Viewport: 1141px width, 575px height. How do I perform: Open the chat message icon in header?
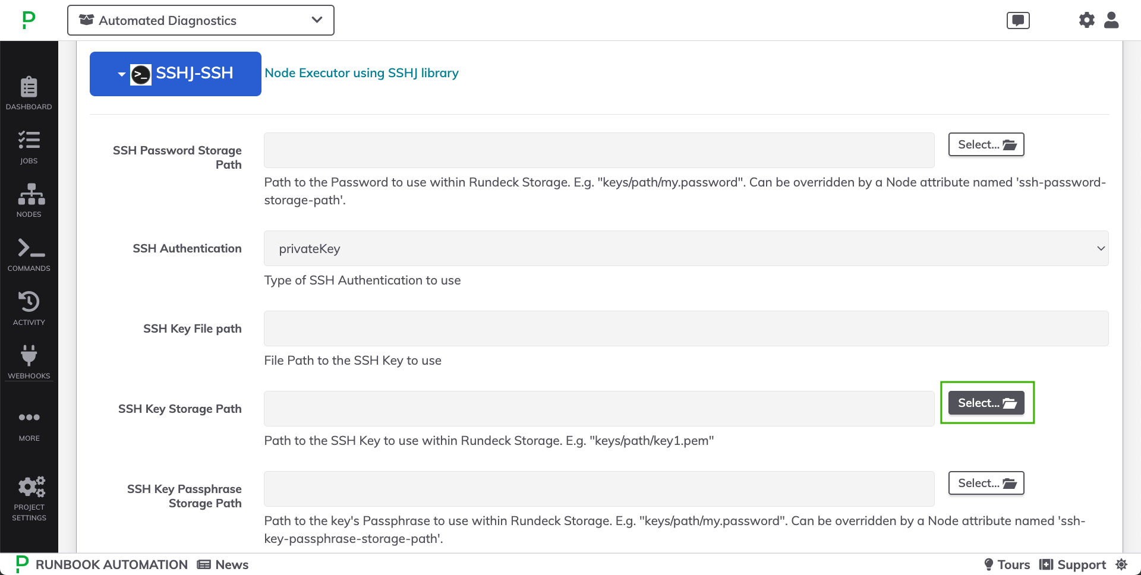click(x=1018, y=21)
